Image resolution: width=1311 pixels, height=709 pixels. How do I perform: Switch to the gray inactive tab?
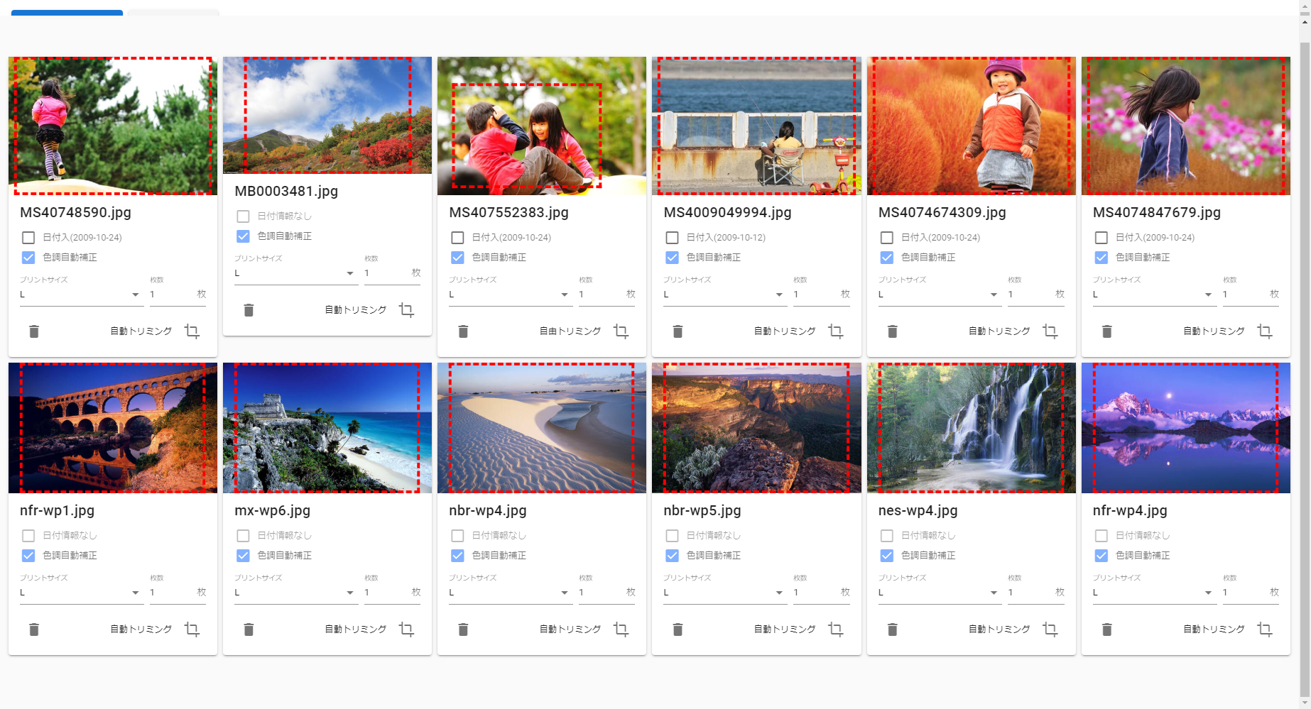[x=173, y=12]
